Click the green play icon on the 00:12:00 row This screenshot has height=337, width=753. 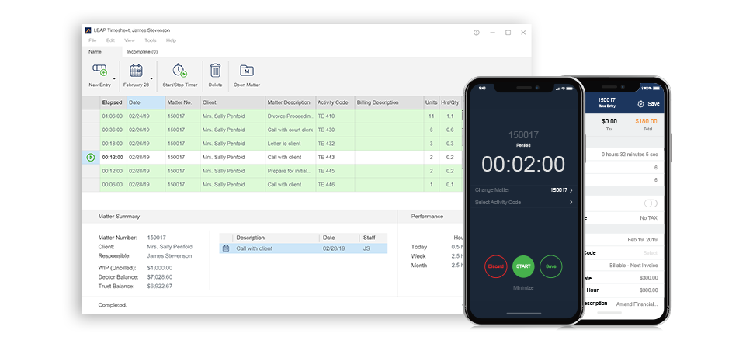pos(91,157)
